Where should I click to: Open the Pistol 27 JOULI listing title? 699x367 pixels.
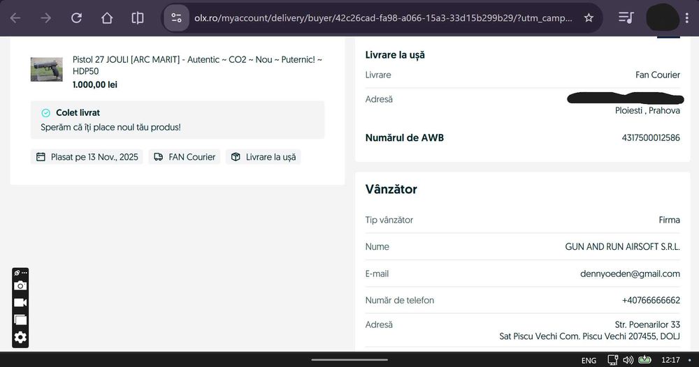197,66
